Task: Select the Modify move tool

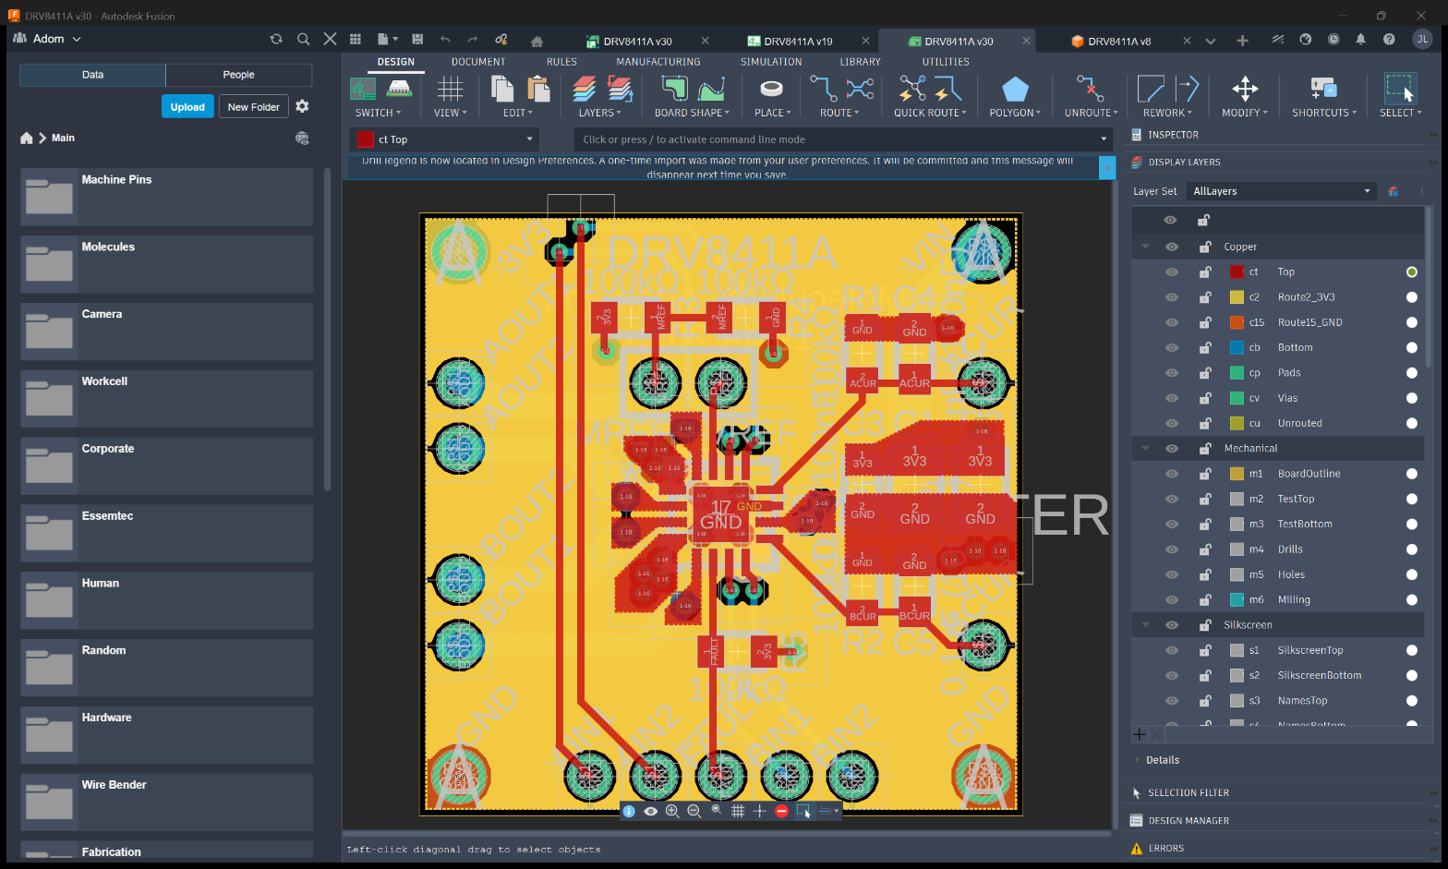Action: click(x=1245, y=89)
